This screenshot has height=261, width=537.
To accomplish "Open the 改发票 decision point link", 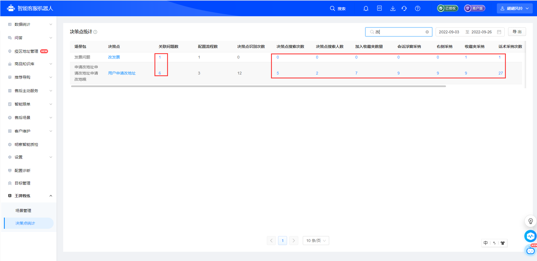I will click(114, 57).
